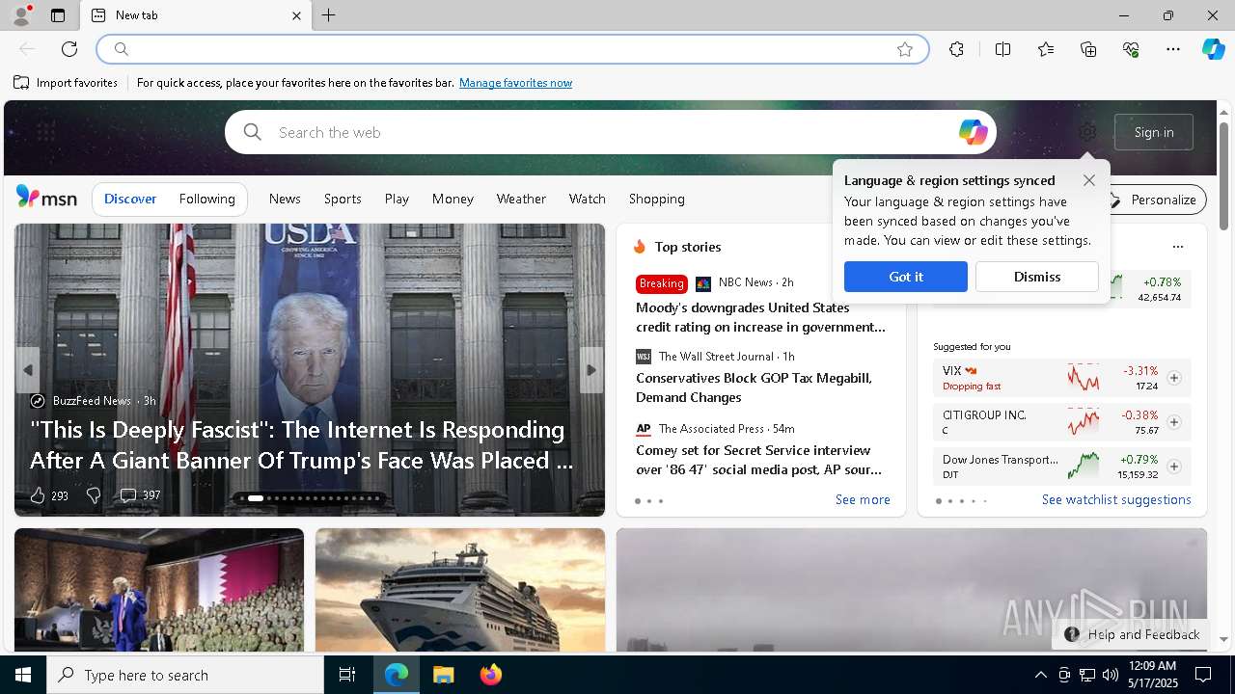The image size is (1235, 694).
Task: Add Dow Jones Transport to watchlist
Action: [x=1173, y=467]
